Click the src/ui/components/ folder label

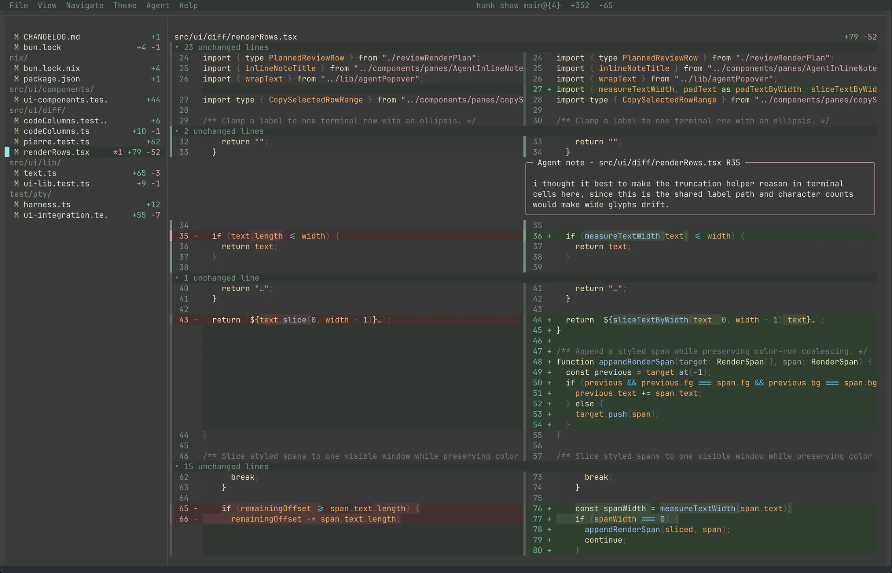pyautogui.click(x=51, y=89)
